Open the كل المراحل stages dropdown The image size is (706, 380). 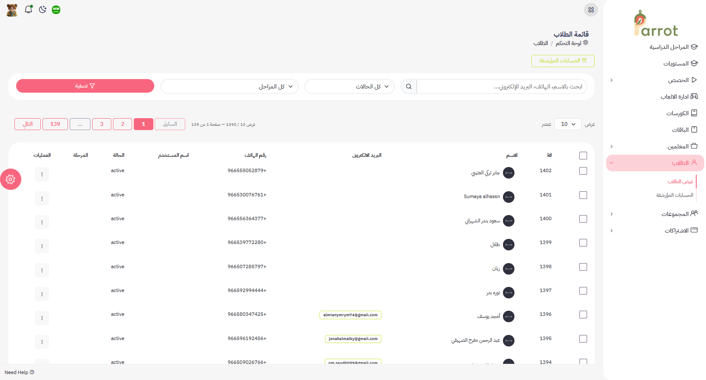229,86
